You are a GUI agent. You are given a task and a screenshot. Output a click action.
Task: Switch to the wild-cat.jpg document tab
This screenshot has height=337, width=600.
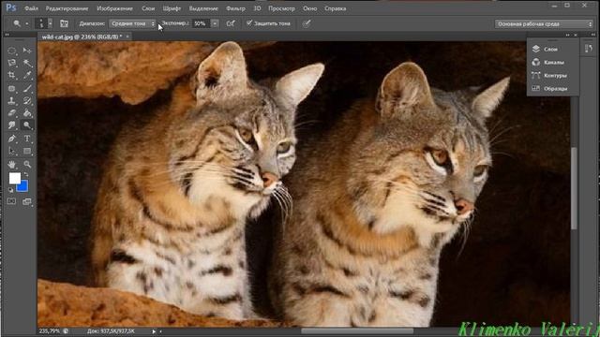coord(82,37)
